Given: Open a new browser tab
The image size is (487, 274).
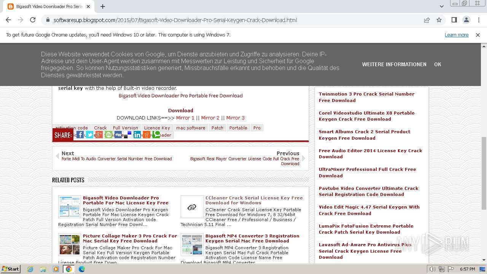Looking at the screenshot, I should [103, 6].
